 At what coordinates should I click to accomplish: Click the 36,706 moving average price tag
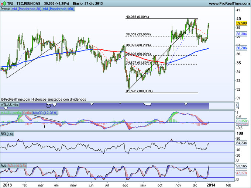(x=241, y=48)
